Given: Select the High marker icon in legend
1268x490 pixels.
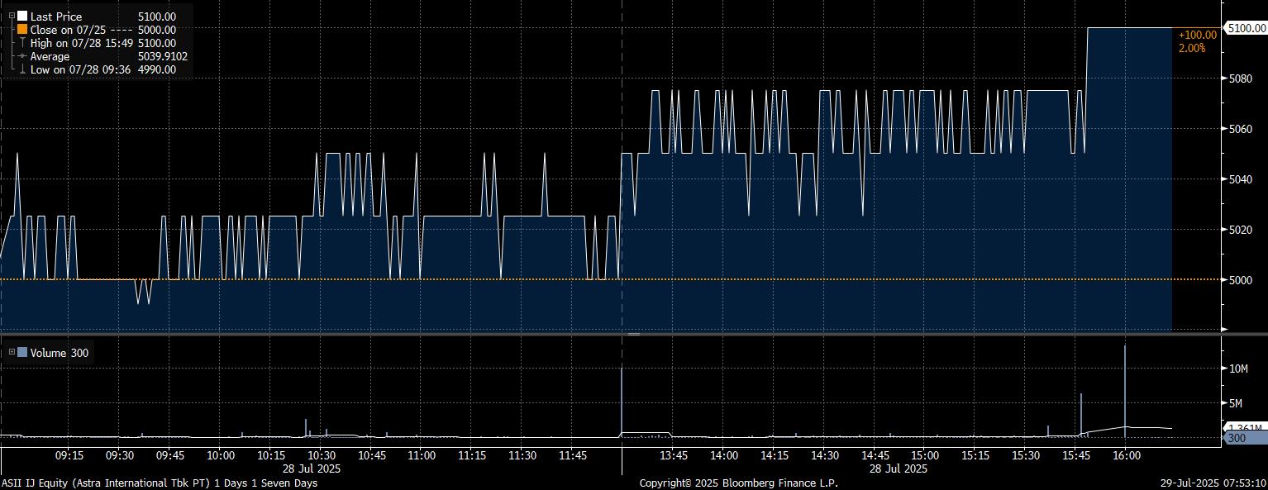Looking at the screenshot, I should pyautogui.click(x=21, y=43).
